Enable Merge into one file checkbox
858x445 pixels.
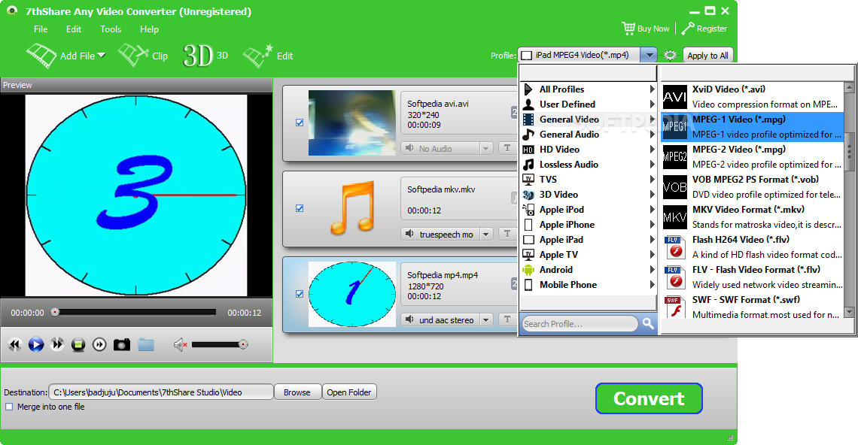pyautogui.click(x=9, y=407)
